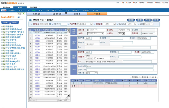The image size is (169, 108).
Task: Click the pin icon next to MAIN-MENU
Action: (x=19, y=17)
